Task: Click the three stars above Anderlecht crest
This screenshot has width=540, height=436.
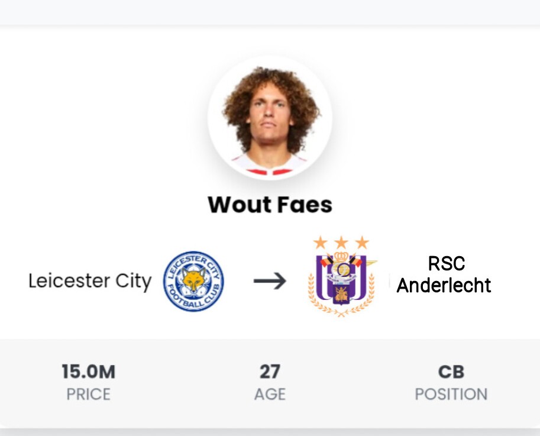Action: [x=341, y=243]
